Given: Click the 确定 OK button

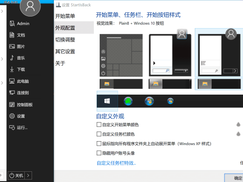Looking at the screenshot, I should tap(234, 178).
